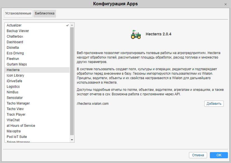231x163 pixels.
Task: Click the checkmark next to Actualizer
Action: tap(67, 25)
